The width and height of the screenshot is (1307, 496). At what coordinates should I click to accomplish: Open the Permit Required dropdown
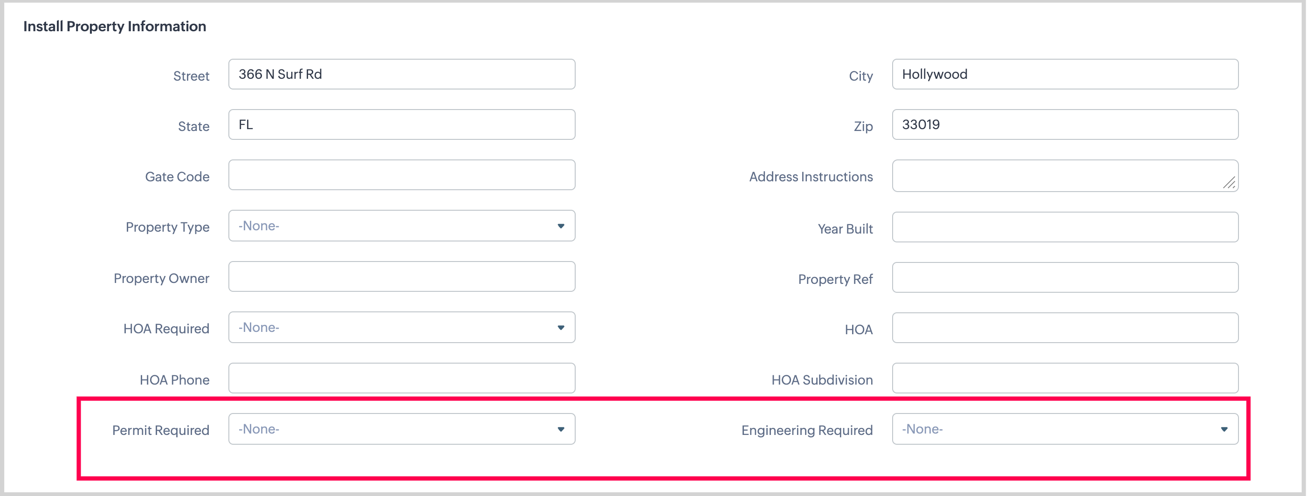tap(401, 429)
